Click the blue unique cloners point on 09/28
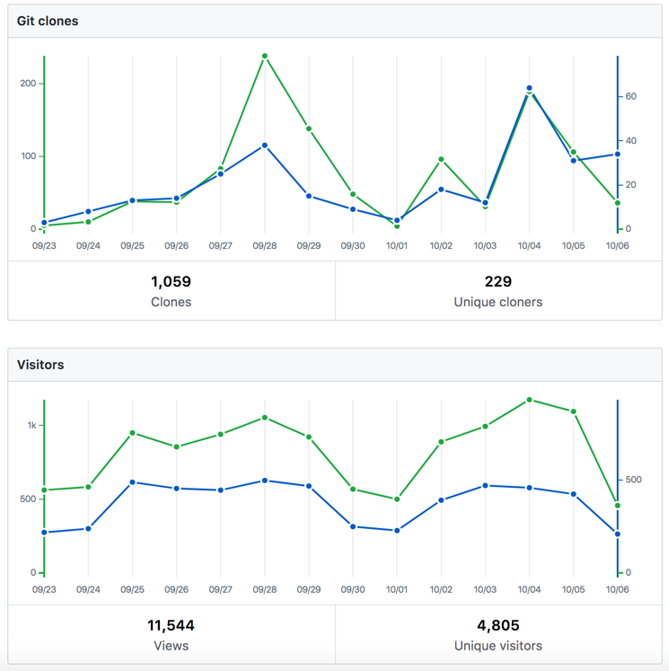 click(265, 146)
